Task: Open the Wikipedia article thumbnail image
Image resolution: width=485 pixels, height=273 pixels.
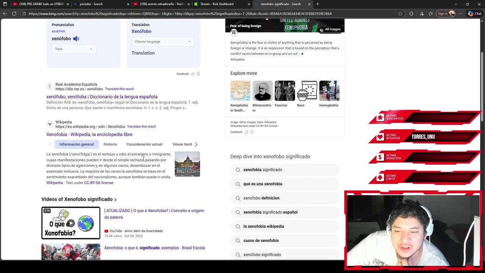Action: (x=187, y=164)
